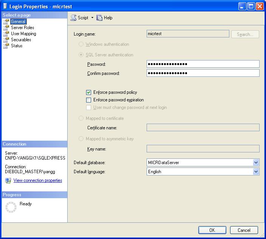Uncheck Enforce password policy
The width and height of the screenshot is (266, 239).
coord(89,92)
